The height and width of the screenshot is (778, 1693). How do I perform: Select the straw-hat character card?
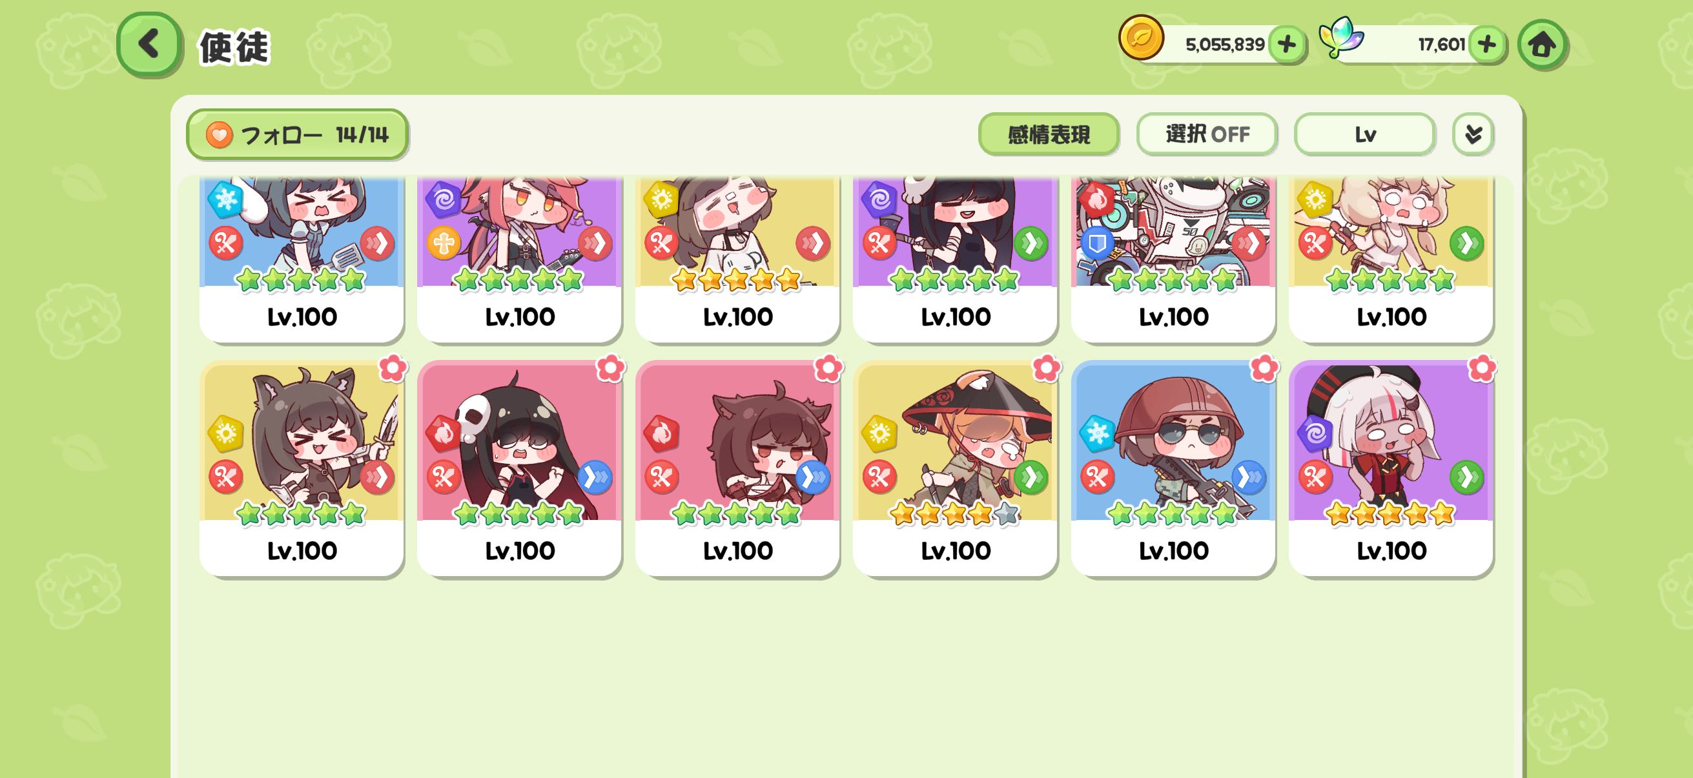[955, 468]
